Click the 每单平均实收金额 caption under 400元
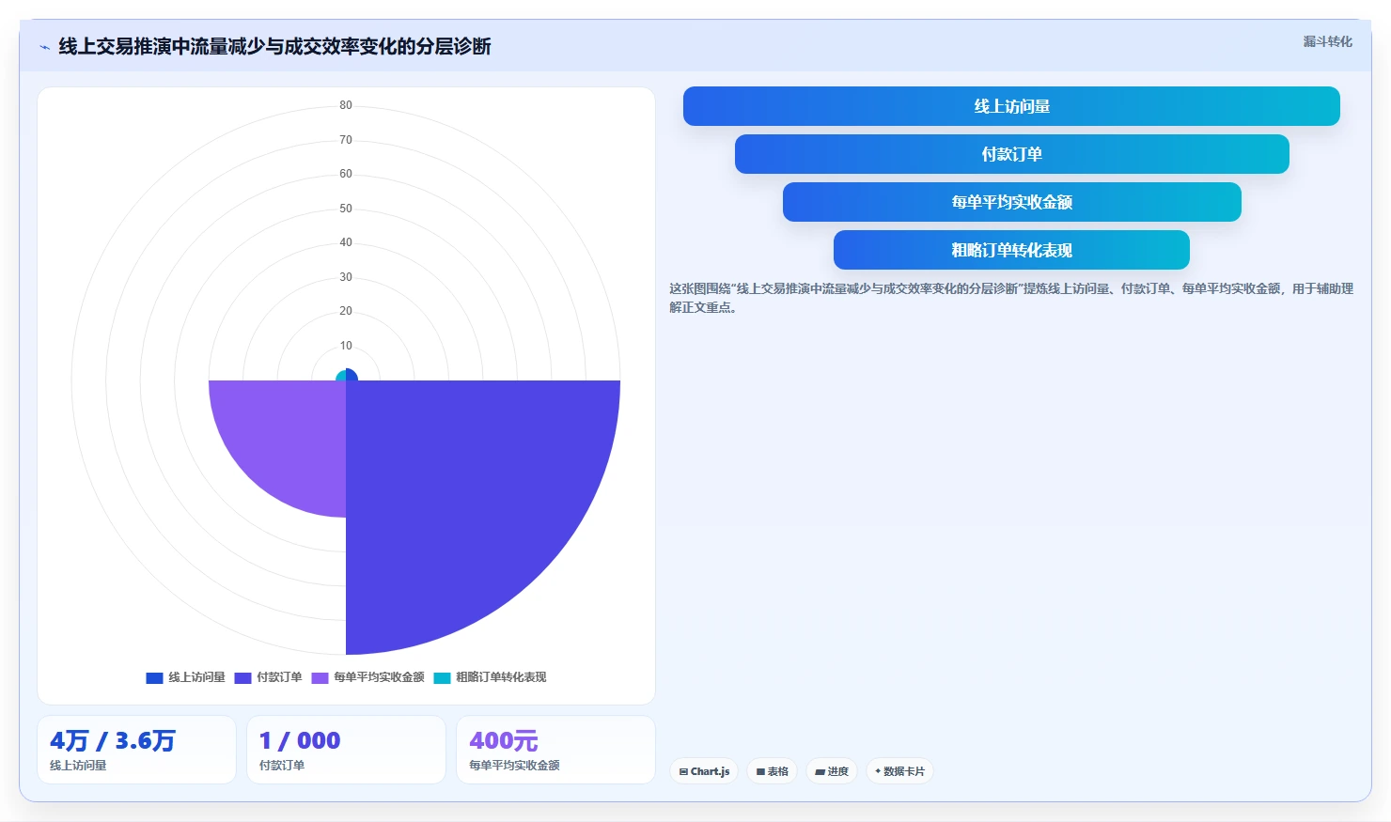 click(x=514, y=766)
